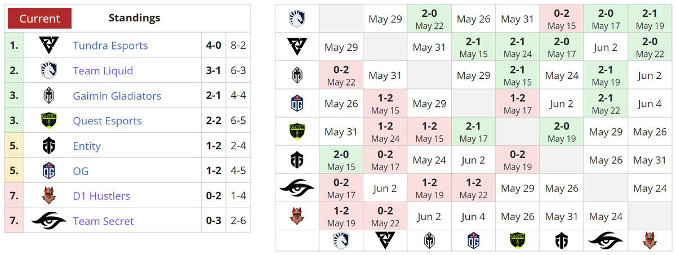
Task: Click Quest Esports logo in standings list
Action: point(48,121)
